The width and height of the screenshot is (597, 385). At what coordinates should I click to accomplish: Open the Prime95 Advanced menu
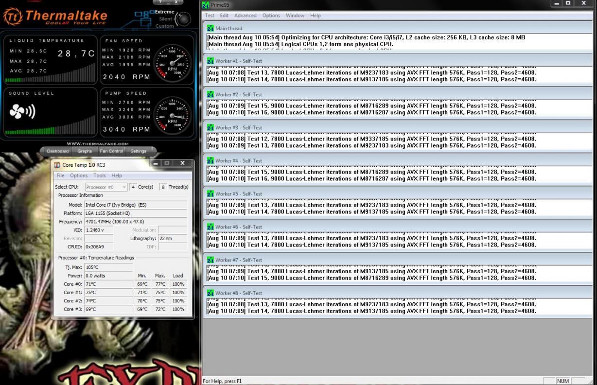pos(246,16)
